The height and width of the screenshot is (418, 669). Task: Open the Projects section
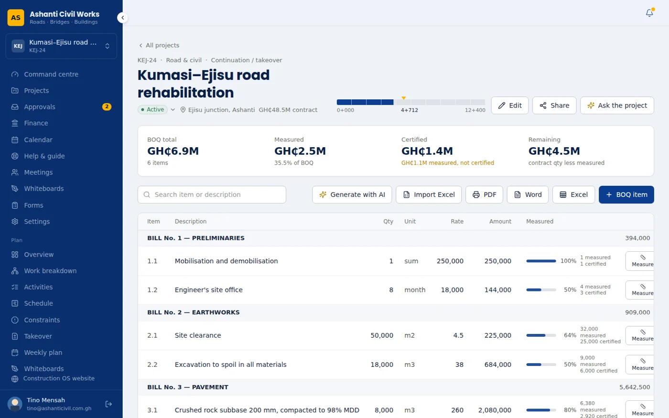(61, 91)
